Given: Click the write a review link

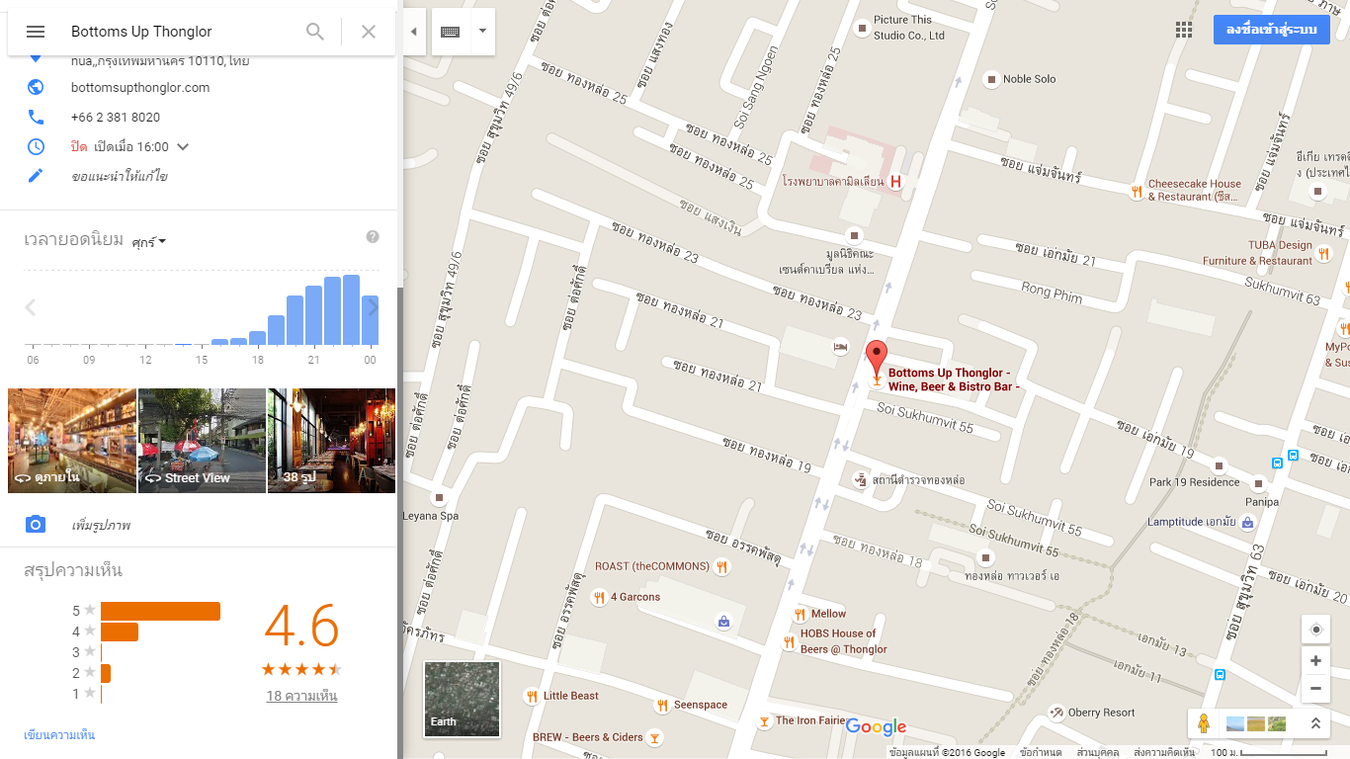Looking at the screenshot, I should click(59, 734).
